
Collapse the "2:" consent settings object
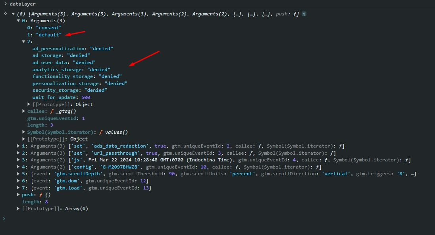pyautogui.click(x=23, y=42)
